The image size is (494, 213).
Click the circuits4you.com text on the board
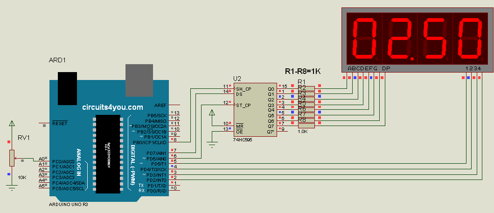pos(113,107)
